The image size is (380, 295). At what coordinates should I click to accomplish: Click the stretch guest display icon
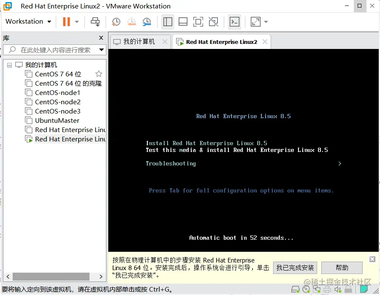[x=255, y=22]
